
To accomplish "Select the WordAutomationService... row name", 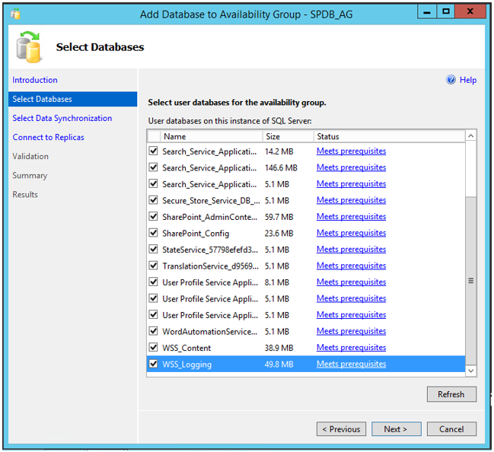I will pos(210,332).
